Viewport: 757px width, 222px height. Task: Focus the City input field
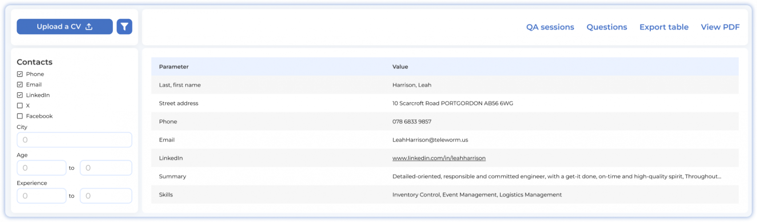tap(74, 140)
